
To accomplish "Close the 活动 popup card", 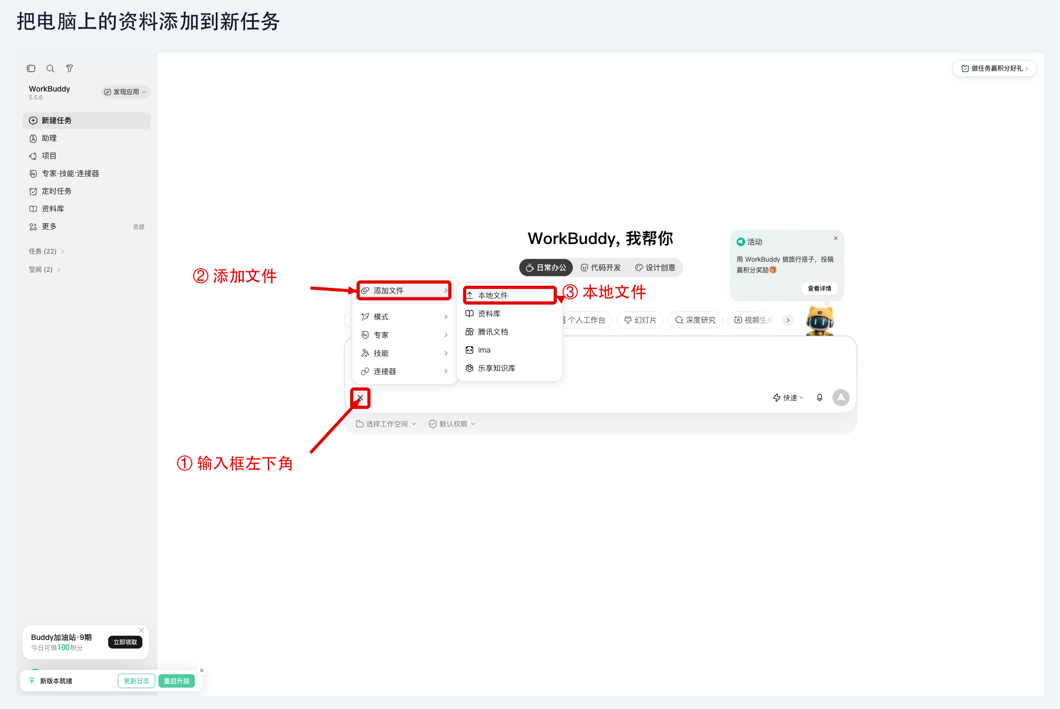I will [836, 238].
